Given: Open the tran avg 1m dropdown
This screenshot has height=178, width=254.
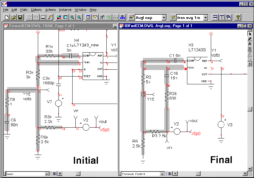Looking at the screenshot, I should click(206, 18).
